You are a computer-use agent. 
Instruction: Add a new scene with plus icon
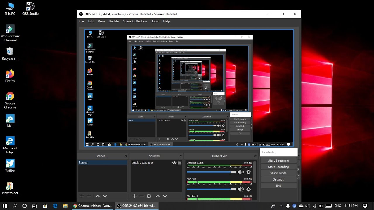tap(82, 196)
